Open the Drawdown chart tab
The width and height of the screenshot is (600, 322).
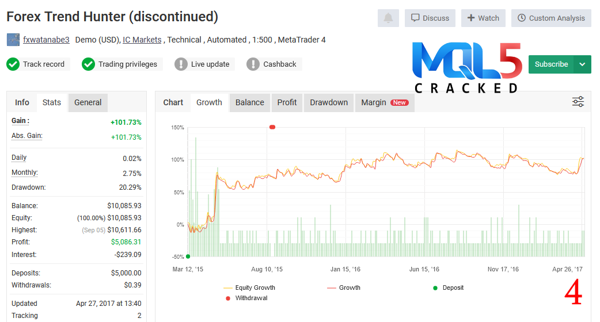pos(329,102)
